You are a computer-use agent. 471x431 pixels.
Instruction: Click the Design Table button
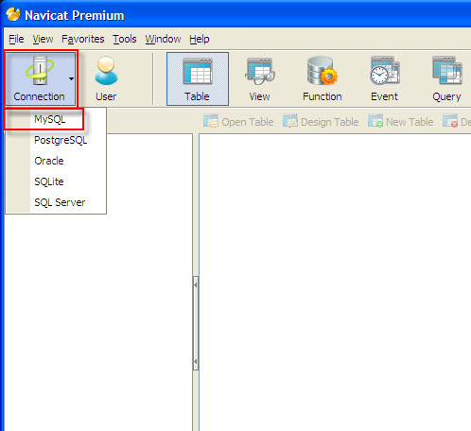pos(321,122)
